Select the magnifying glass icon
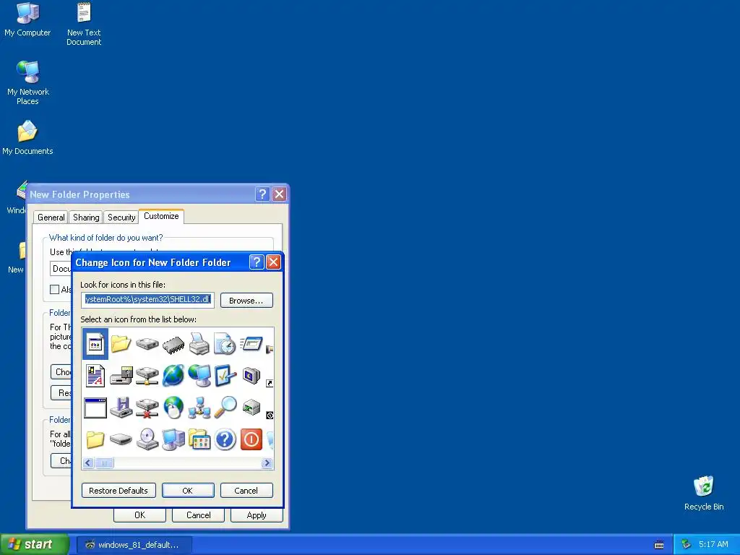Screen dimensions: 740x555 [x=225, y=407]
